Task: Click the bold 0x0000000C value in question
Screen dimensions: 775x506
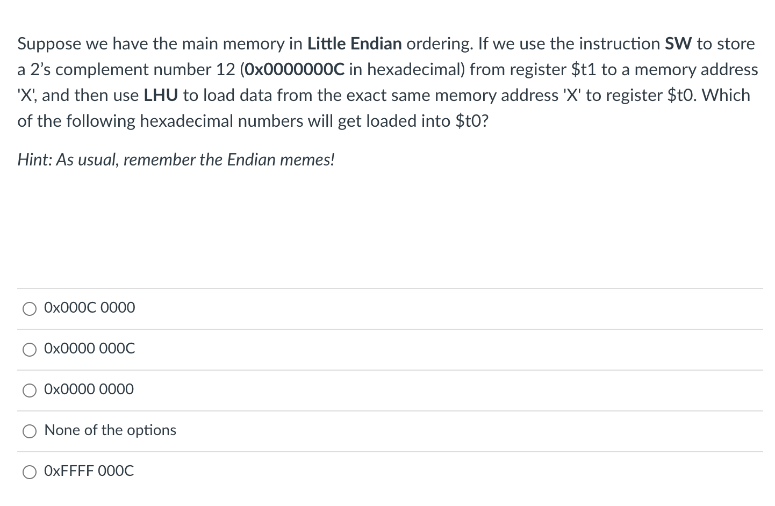Action: click(x=295, y=69)
